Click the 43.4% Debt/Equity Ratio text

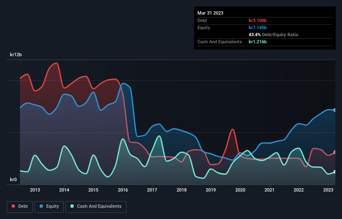pyautogui.click(x=273, y=35)
